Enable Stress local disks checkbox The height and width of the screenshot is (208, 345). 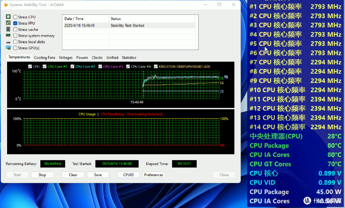[15, 42]
